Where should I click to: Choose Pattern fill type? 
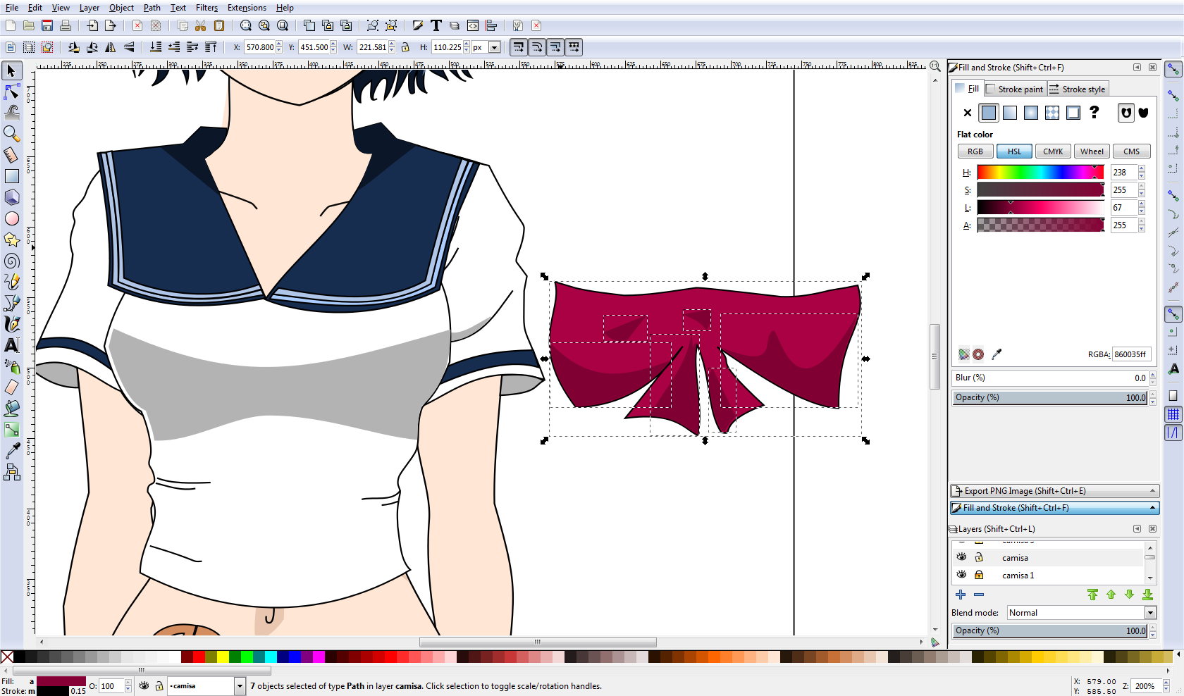click(1052, 113)
